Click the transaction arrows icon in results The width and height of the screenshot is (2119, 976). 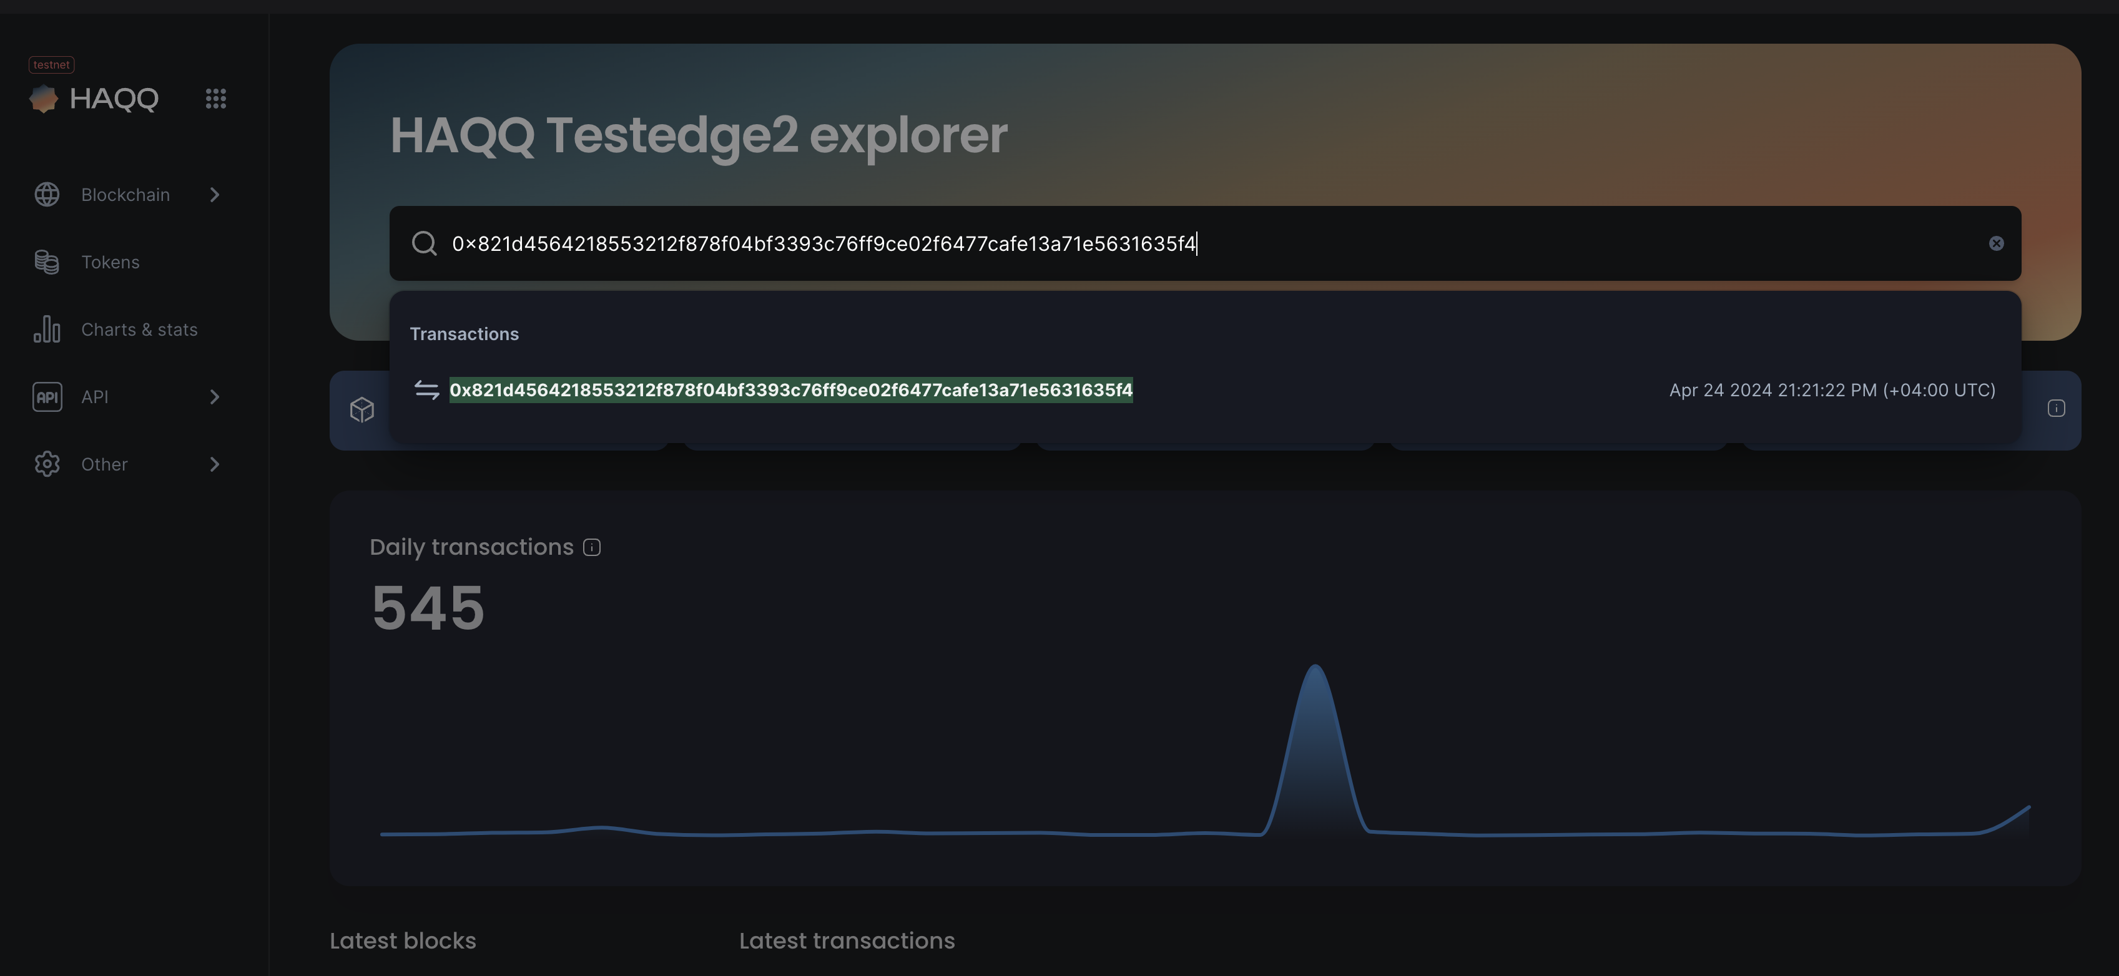(426, 390)
